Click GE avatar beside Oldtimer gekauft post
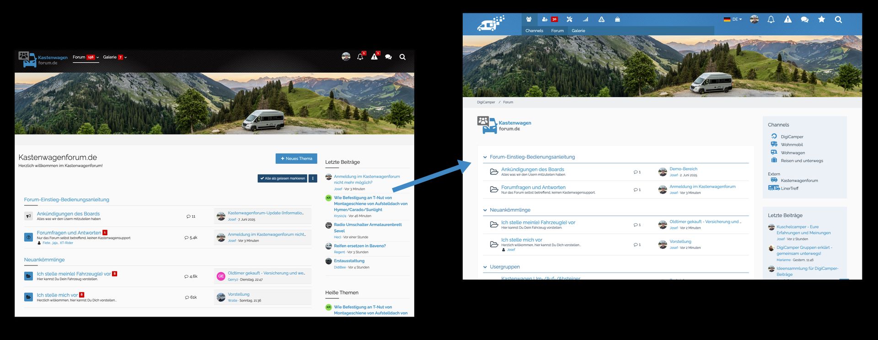The height and width of the screenshot is (340, 878). coord(221,276)
